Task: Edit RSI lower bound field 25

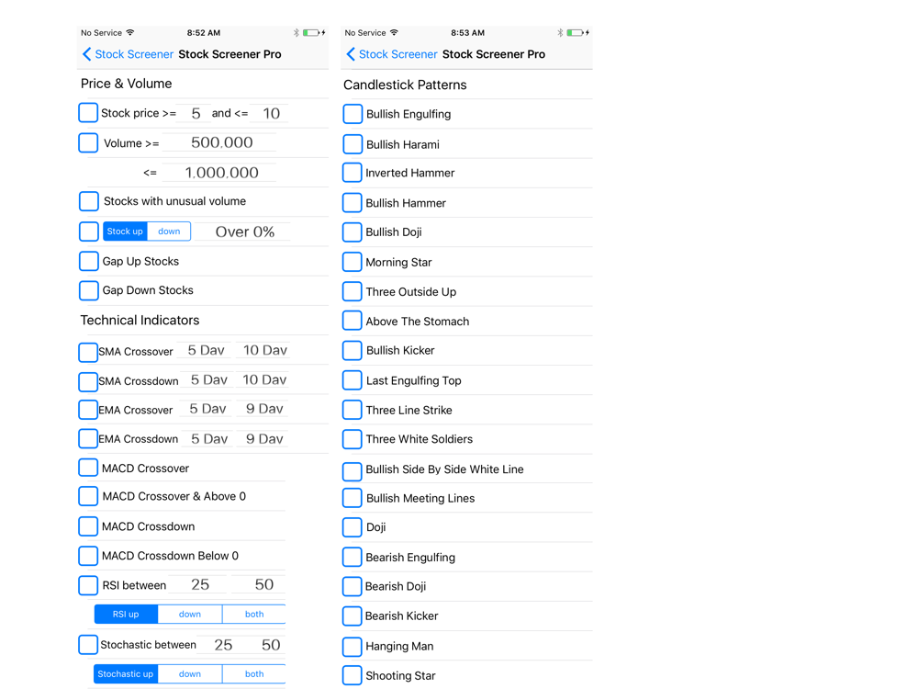Action: [x=199, y=584]
